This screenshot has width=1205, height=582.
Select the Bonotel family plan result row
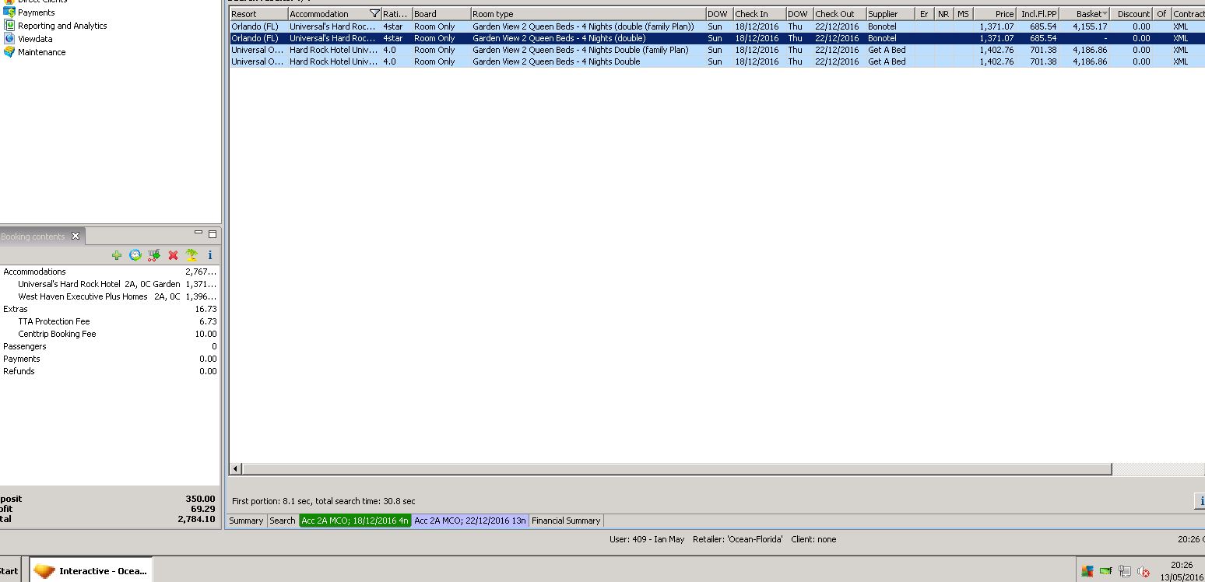coord(717,26)
